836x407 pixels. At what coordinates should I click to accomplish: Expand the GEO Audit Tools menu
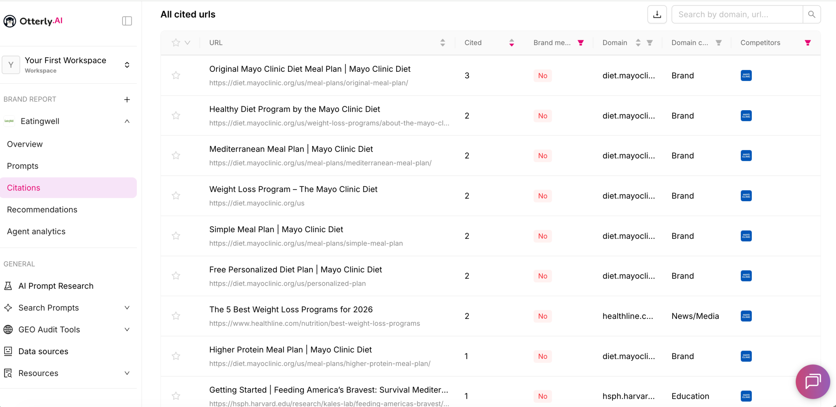point(127,329)
